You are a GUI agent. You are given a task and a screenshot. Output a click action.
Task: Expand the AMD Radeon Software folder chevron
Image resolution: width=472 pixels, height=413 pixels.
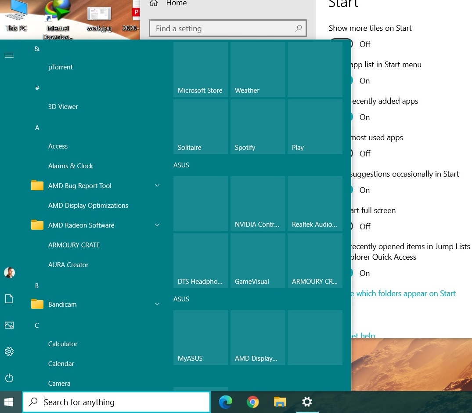click(157, 225)
